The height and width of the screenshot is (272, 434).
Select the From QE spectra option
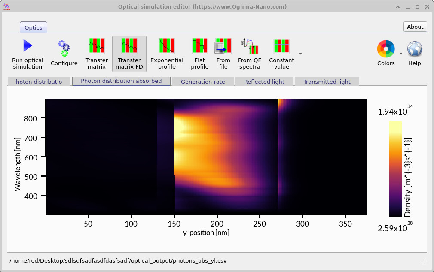(250, 46)
